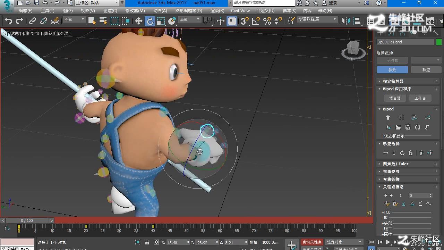Viewport: 444px width, 250px height.
Task: Toggle the Percent Snap button
Action: click(x=267, y=21)
